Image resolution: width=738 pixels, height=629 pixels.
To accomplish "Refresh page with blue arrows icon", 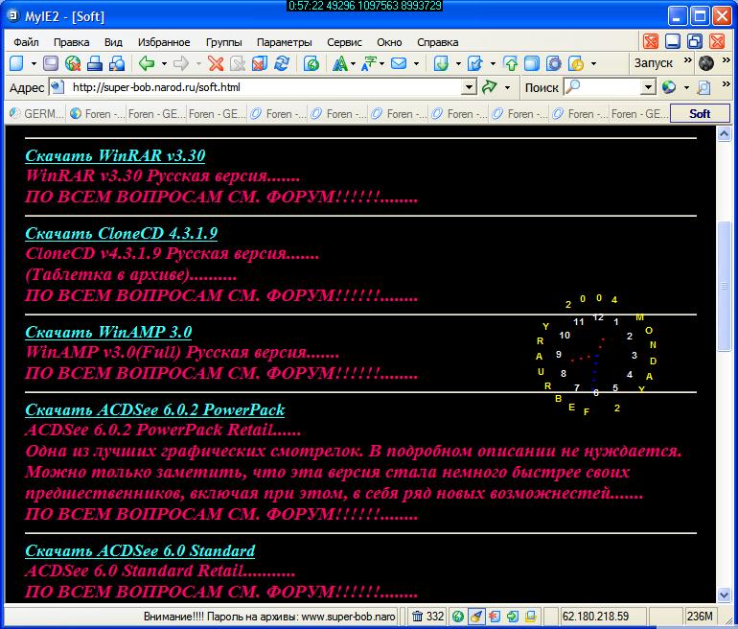I will tap(282, 63).
